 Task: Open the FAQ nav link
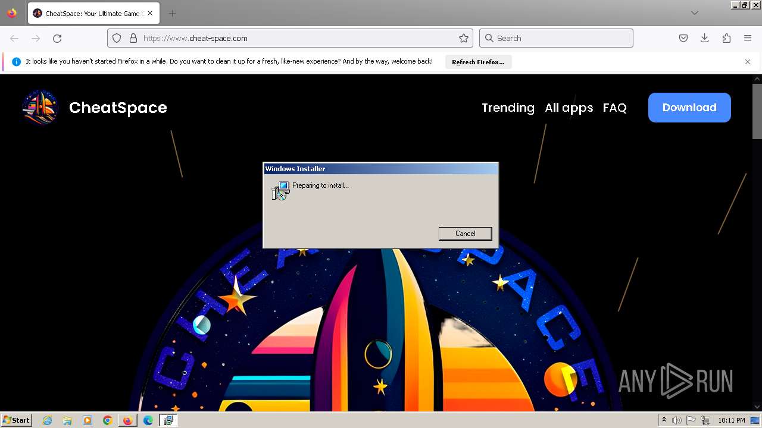click(x=614, y=108)
